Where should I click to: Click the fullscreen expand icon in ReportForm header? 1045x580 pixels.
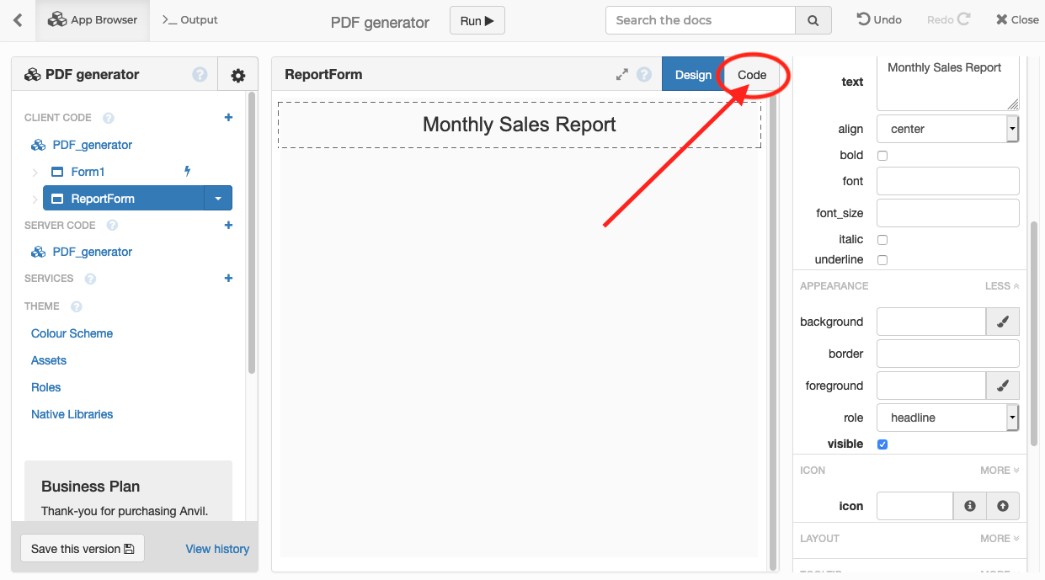click(x=622, y=75)
